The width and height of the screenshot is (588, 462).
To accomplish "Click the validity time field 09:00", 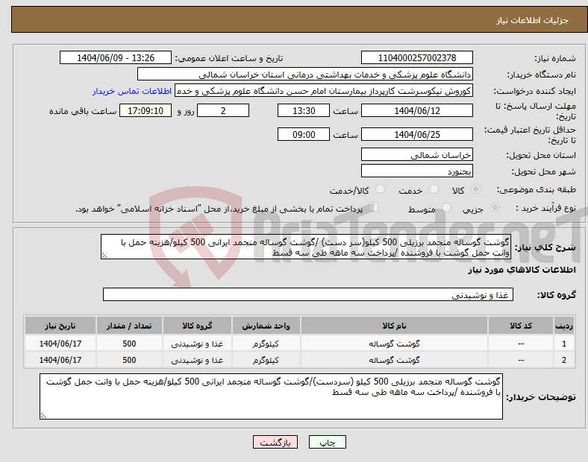I will pos(304,134).
